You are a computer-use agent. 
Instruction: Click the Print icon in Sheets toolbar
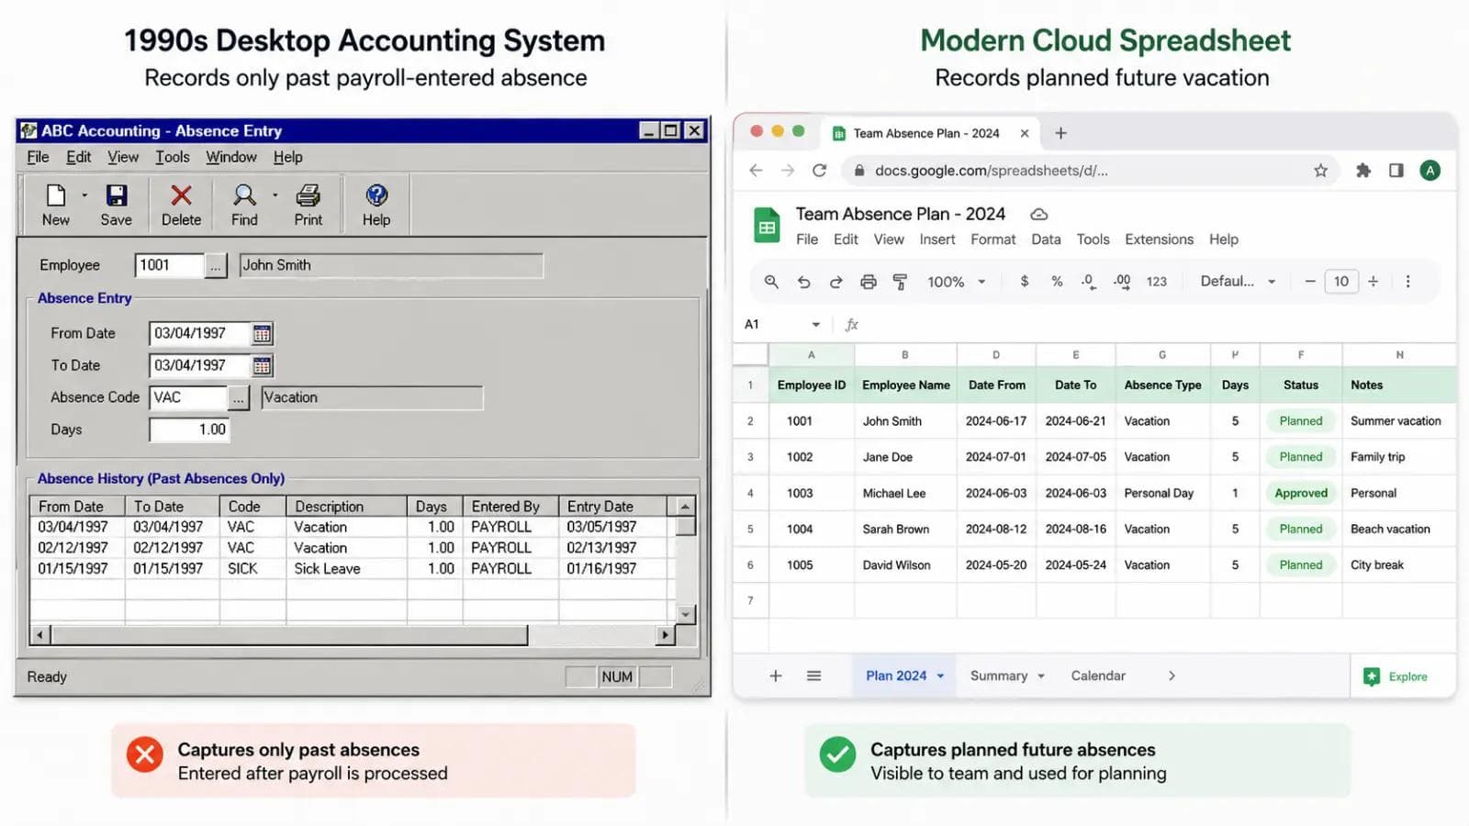click(x=868, y=282)
